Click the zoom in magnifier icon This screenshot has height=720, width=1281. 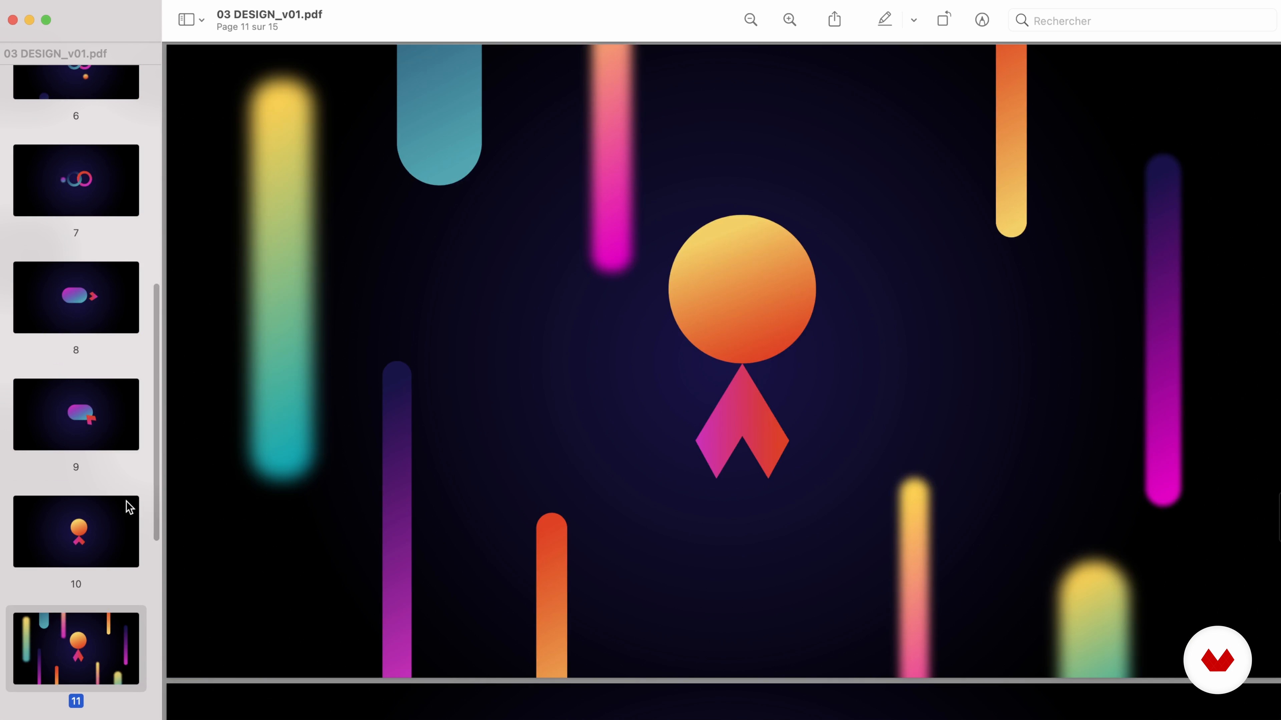point(790,20)
